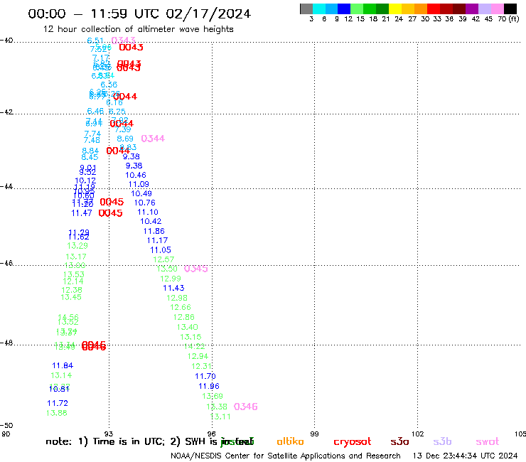Viewport: 526px width, 462px height.
Task: Click the 'cryosat' satellite legend label
Action: (x=353, y=442)
